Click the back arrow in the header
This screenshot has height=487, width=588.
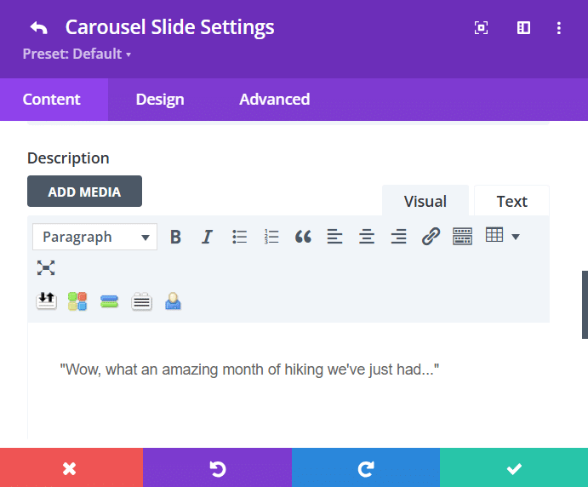(38, 28)
